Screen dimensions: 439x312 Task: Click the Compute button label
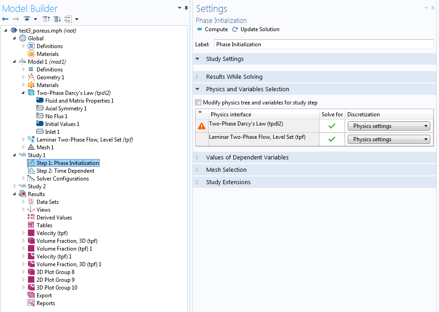216,29
